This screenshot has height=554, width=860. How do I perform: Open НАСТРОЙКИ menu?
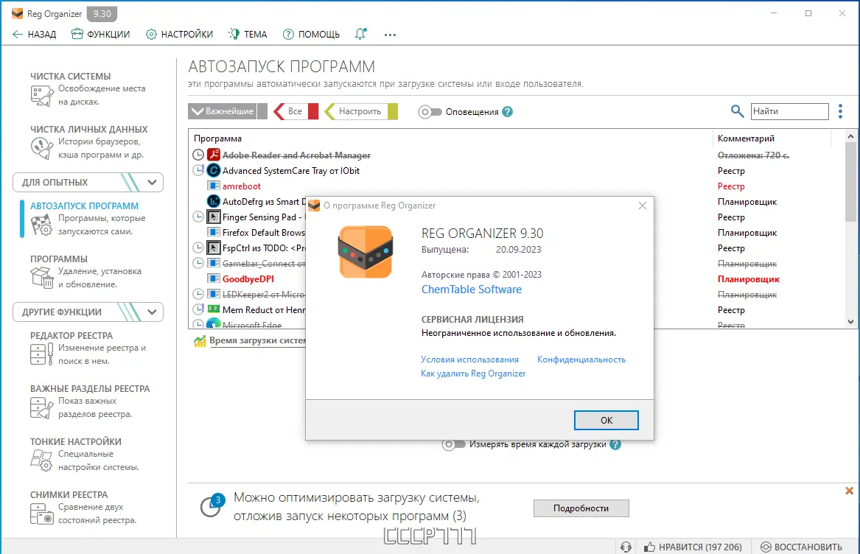coord(179,34)
